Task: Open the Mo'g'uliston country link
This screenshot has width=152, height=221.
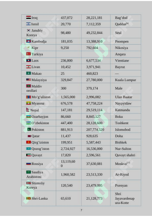Action: 41,97
